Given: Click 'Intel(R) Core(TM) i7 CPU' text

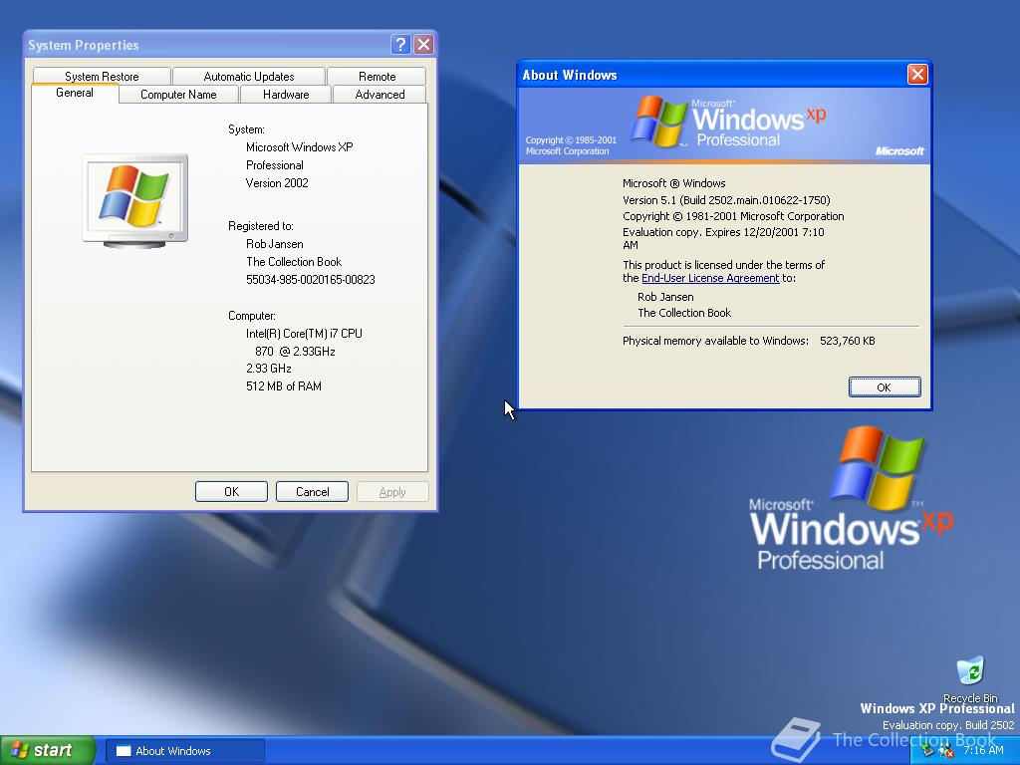Looking at the screenshot, I should (x=304, y=333).
